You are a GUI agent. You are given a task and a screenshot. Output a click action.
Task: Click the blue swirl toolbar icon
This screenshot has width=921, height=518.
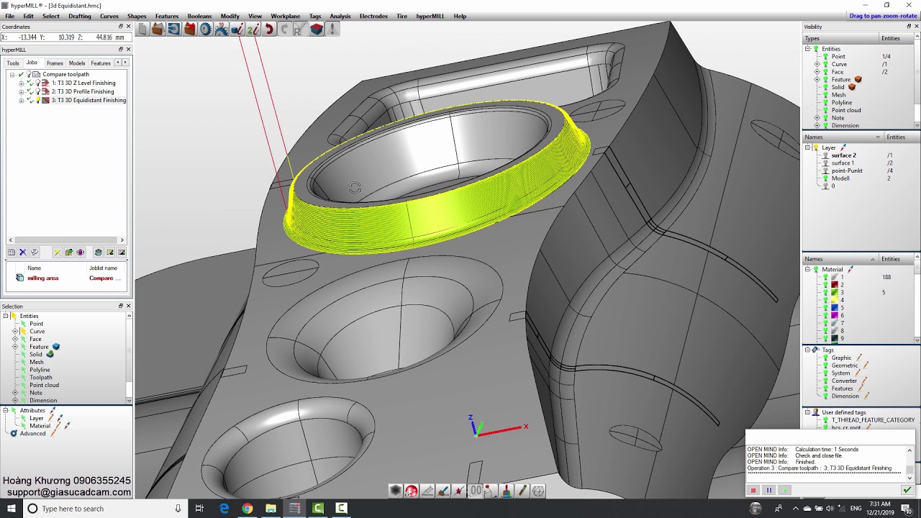173,29
